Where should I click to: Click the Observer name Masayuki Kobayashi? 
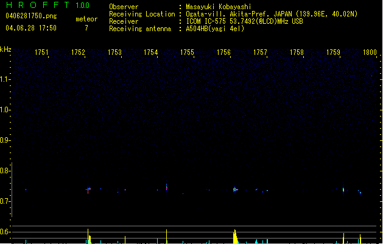(x=219, y=7)
